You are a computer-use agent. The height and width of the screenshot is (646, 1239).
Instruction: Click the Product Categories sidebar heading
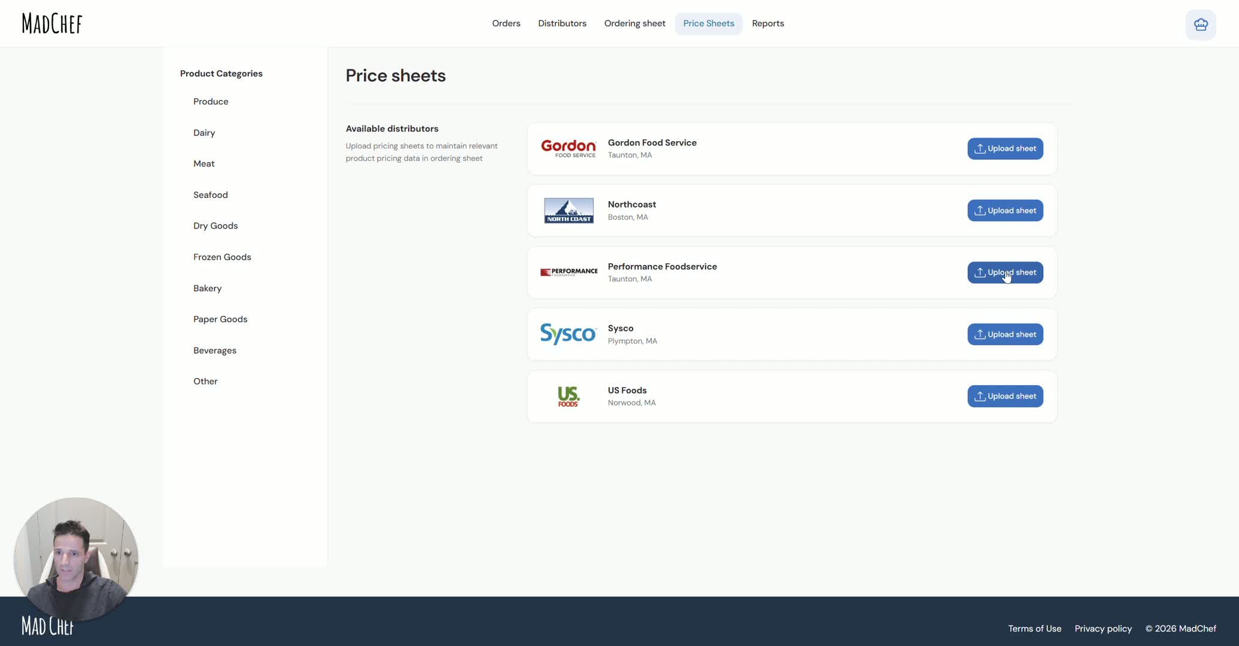[221, 74]
